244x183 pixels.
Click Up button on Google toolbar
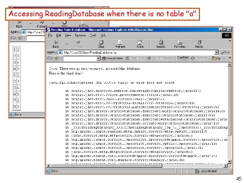pos(217,59)
